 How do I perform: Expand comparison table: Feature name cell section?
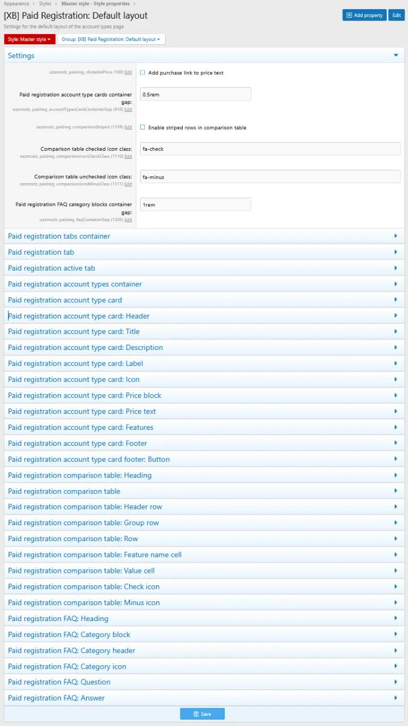click(204, 555)
